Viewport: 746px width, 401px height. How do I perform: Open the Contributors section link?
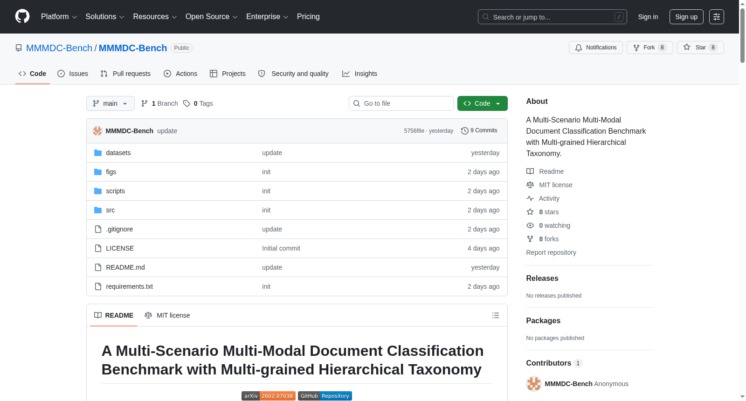[554, 363]
